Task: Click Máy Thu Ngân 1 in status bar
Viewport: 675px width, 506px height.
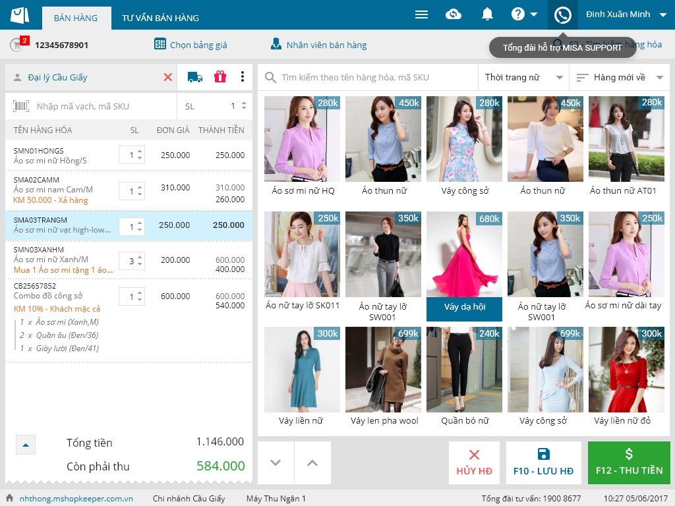Action: [276, 498]
